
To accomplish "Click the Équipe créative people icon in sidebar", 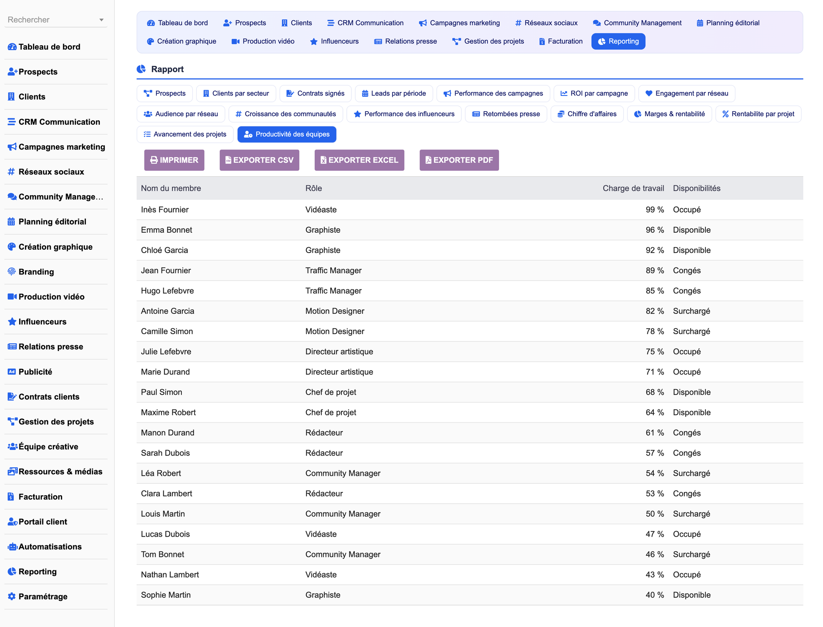I will (13, 447).
